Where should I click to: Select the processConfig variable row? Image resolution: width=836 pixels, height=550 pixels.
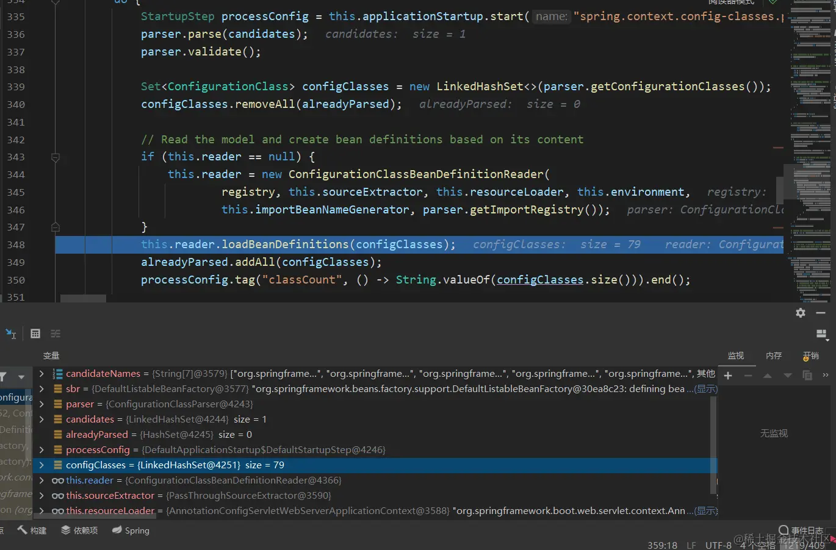click(x=375, y=450)
